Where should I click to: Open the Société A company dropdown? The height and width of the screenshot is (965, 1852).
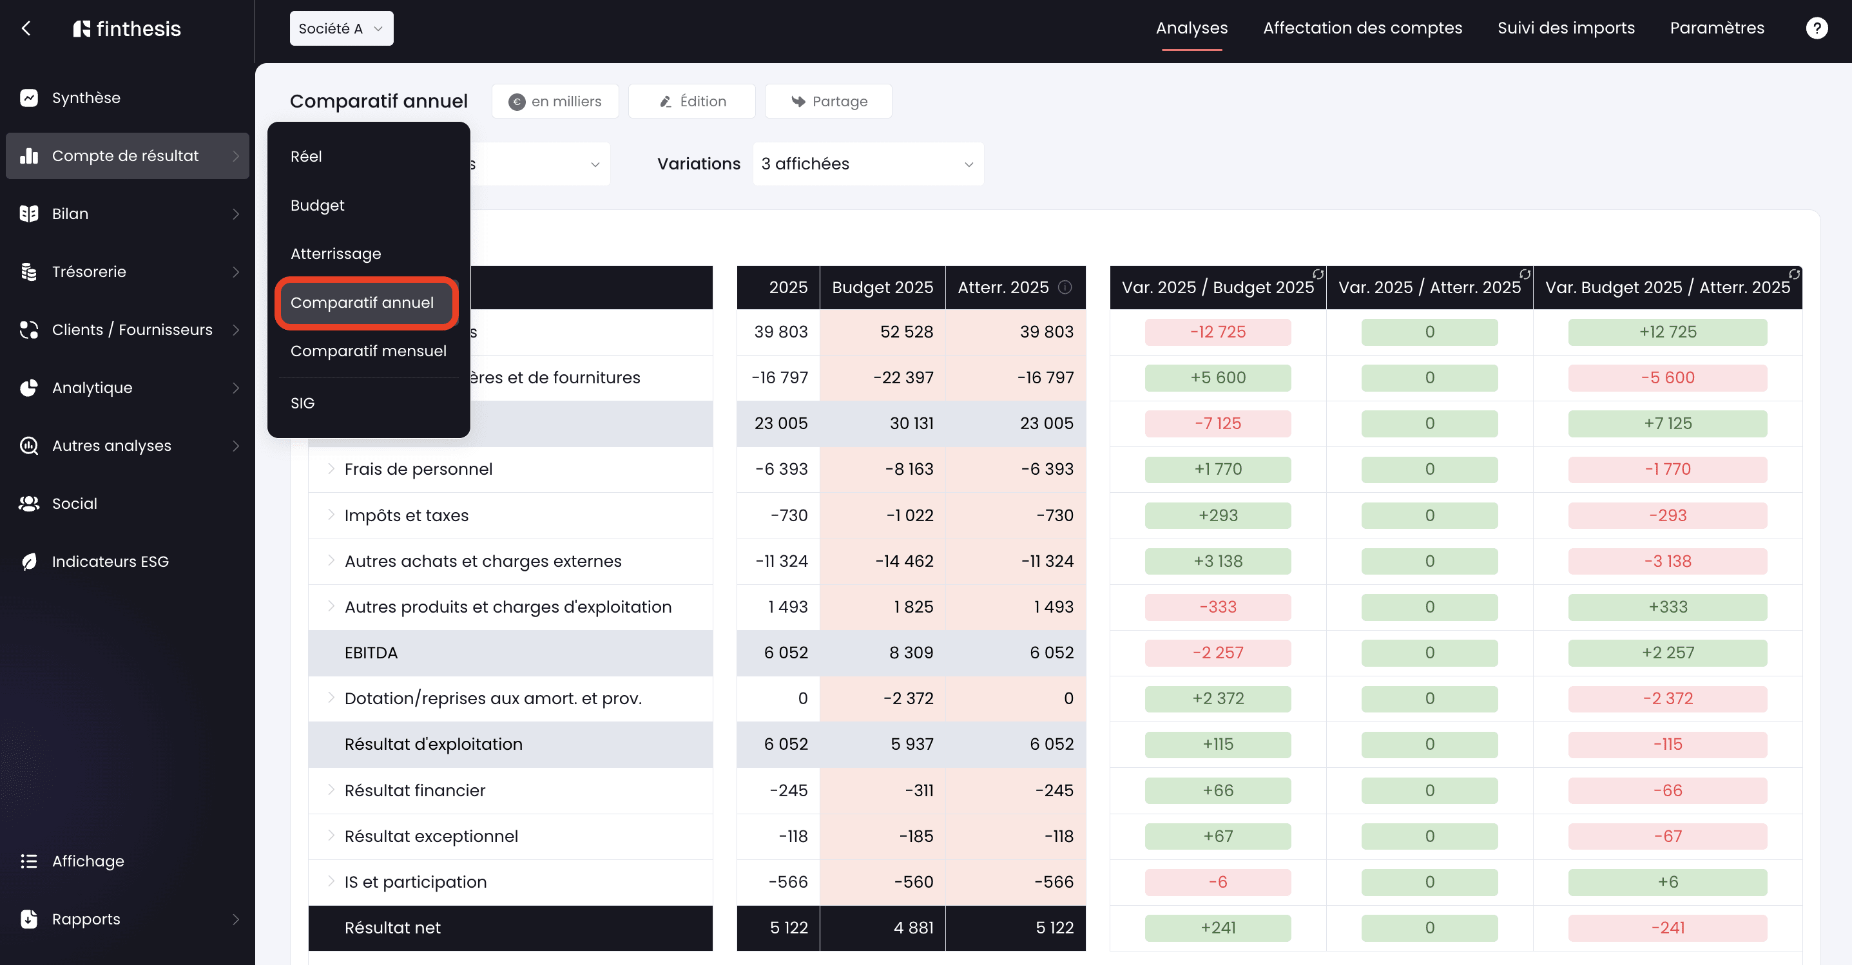point(342,28)
